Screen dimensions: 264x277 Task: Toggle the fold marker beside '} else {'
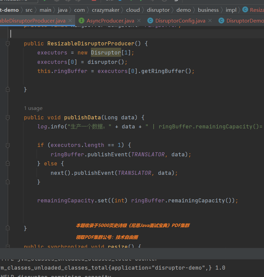click(x=8, y=164)
